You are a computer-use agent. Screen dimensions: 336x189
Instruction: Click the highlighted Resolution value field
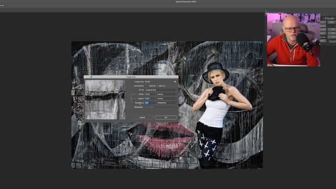[x=150, y=103]
